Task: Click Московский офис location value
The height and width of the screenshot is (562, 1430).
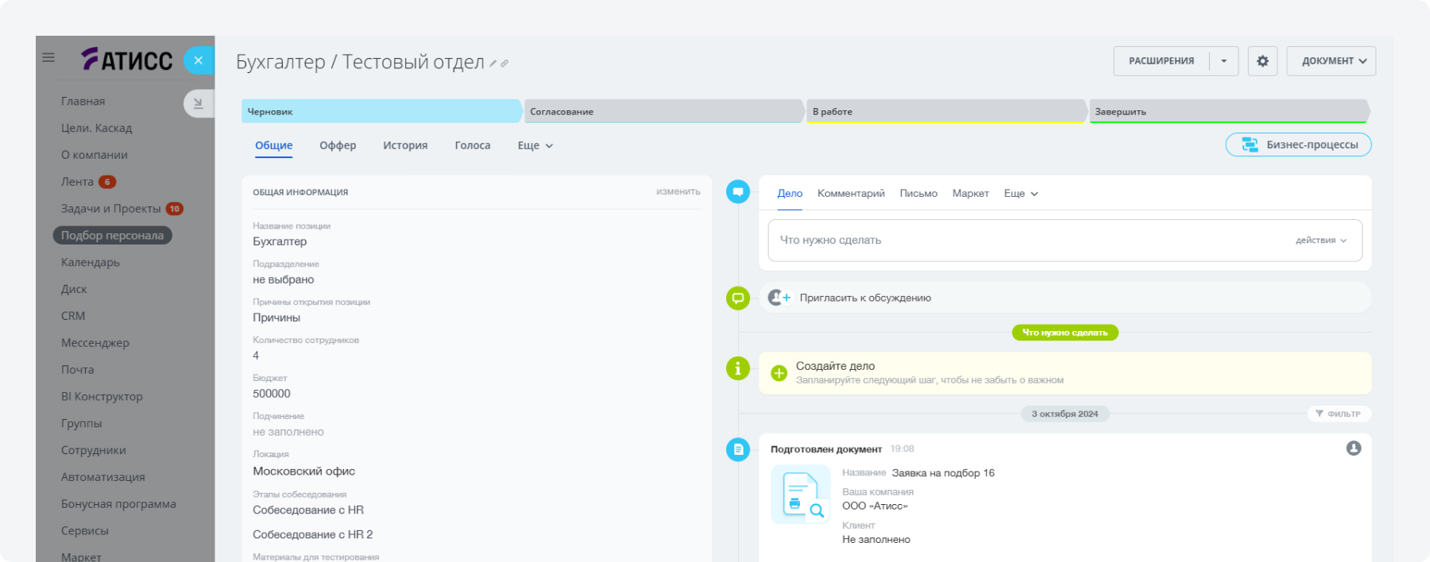Action: click(303, 472)
